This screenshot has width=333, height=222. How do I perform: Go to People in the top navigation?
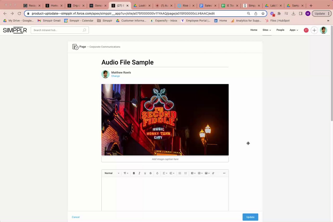click(x=280, y=30)
